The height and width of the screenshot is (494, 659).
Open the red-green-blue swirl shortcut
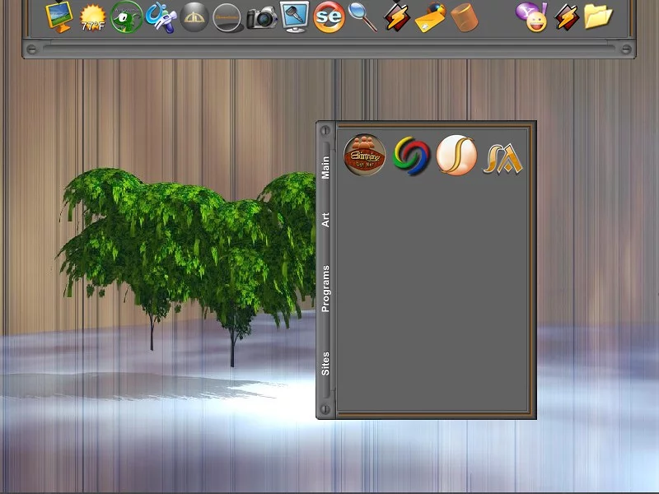click(412, 156)
